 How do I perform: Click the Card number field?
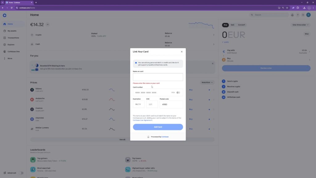[158, 93]
